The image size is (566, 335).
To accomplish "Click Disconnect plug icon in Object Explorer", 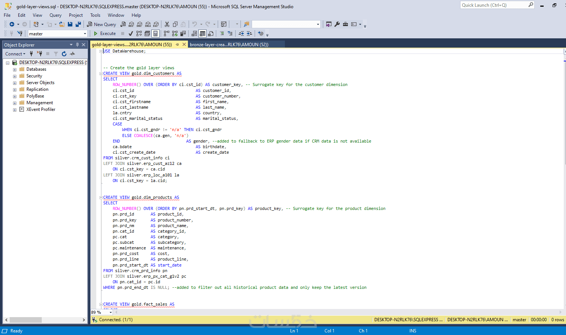I will (40, 54).
